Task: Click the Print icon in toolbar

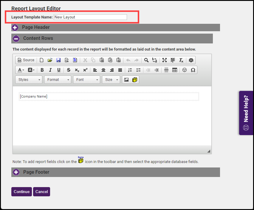Action: (191, 60)
